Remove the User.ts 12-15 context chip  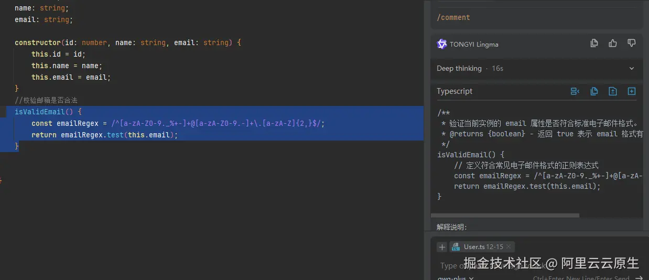[x=509, y=246]
